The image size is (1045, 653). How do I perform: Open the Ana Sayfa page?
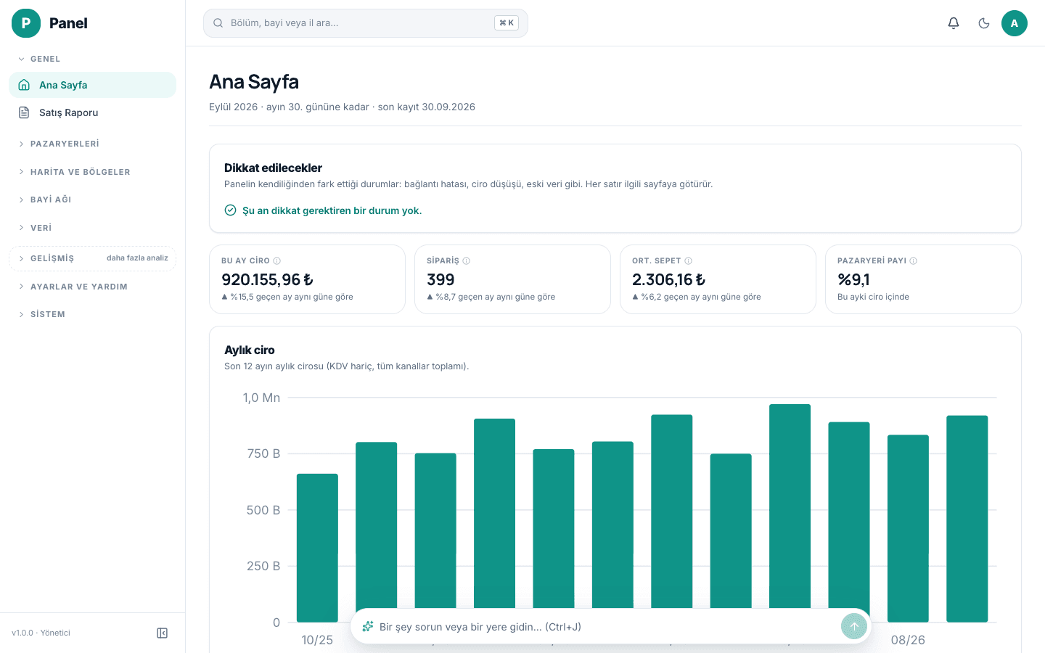pyautogui.click(x=92, y=85)
